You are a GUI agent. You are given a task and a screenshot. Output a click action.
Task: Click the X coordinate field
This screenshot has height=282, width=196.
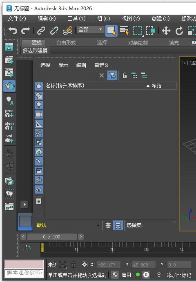click(109, 265)
